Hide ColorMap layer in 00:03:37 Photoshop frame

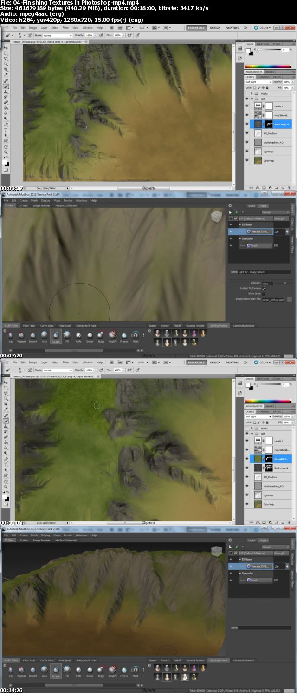coord(247,161)
